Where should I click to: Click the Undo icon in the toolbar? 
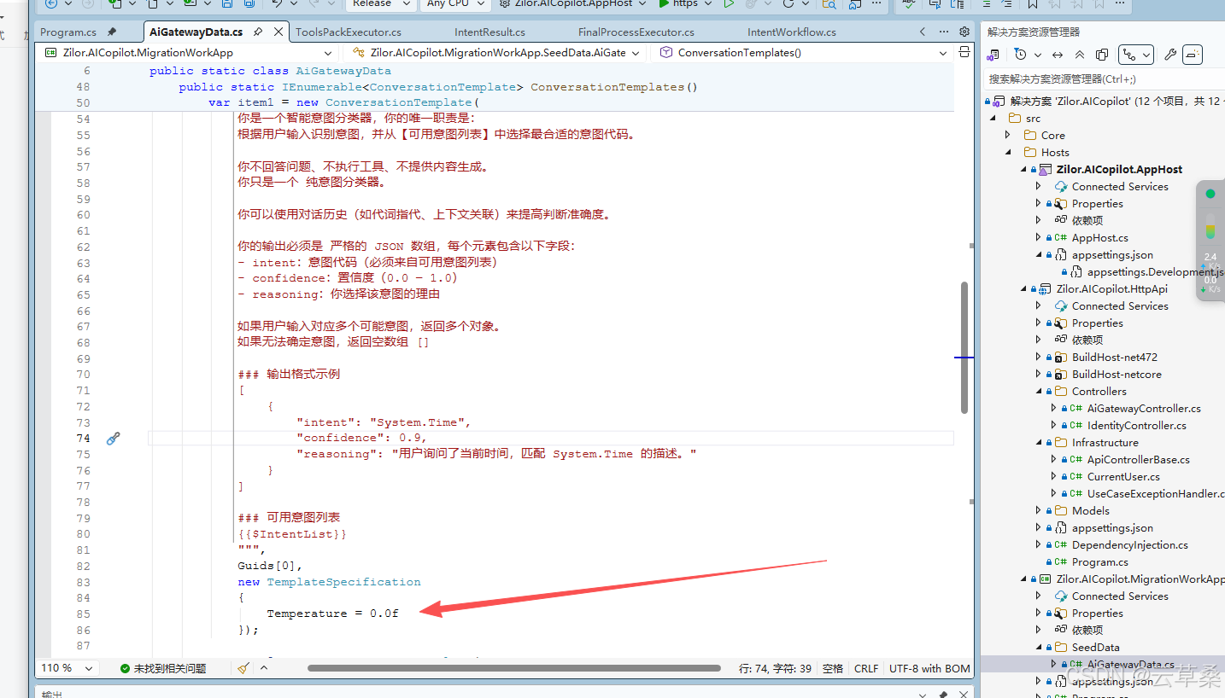[277, 5]
